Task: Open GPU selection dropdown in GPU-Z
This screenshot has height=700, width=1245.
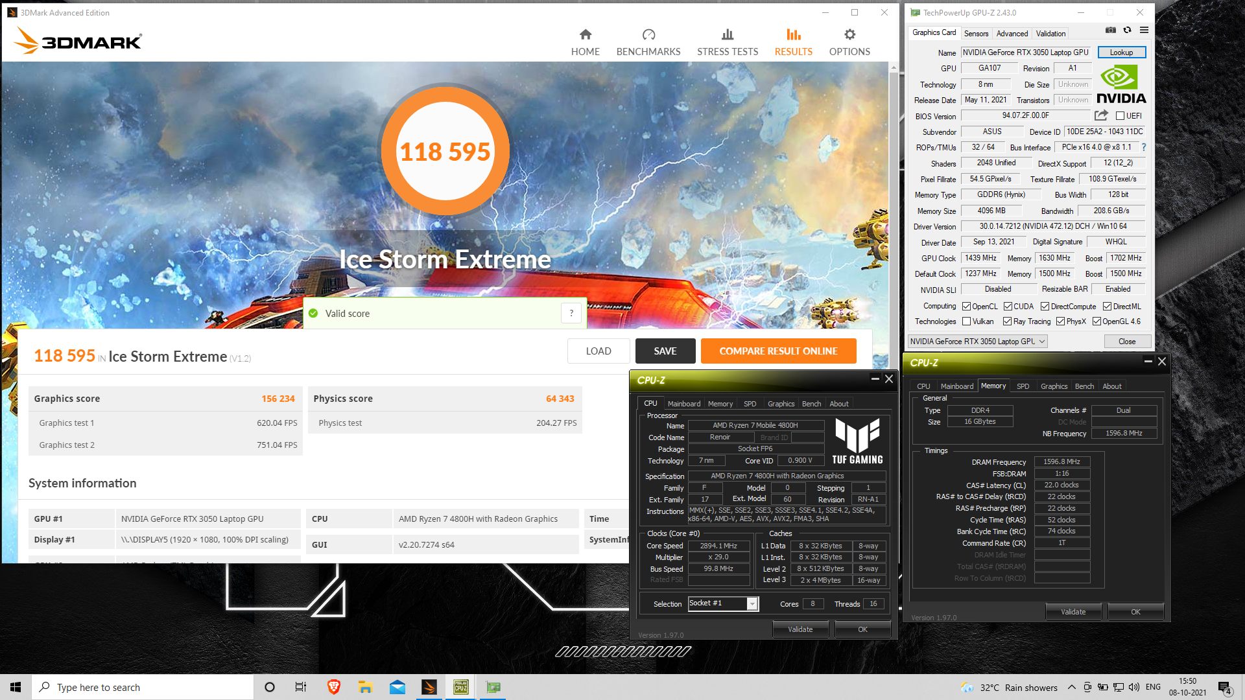Action: pyautogui.click(x=977, y=341)
